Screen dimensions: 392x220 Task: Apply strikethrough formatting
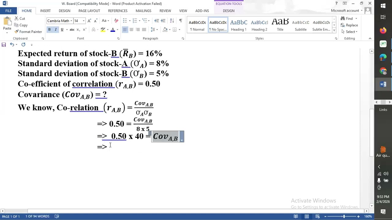[x=72, y=30]
